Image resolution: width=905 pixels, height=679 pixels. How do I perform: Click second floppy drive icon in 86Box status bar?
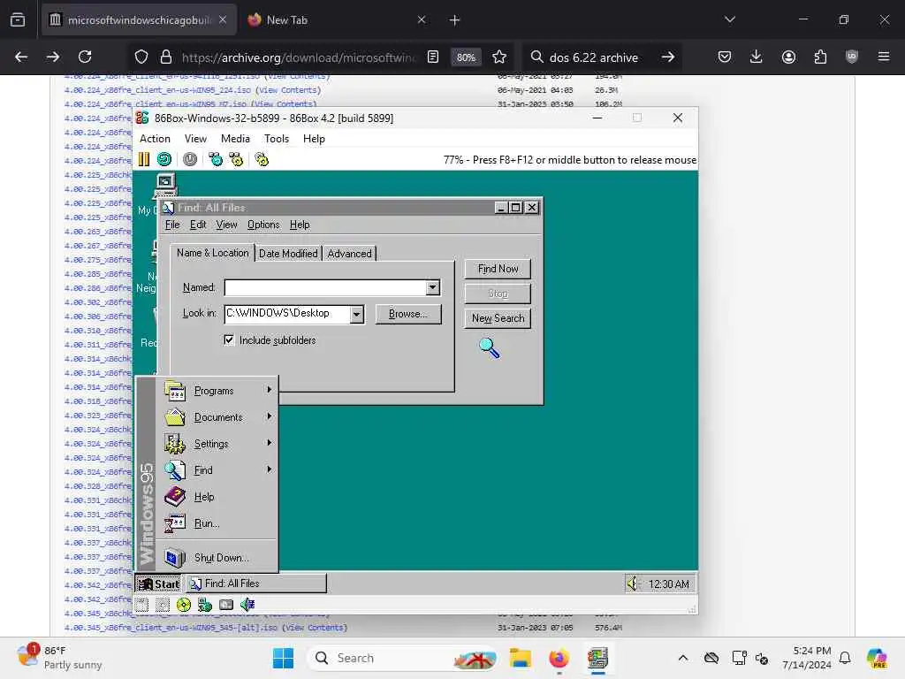tap(163, 605)
